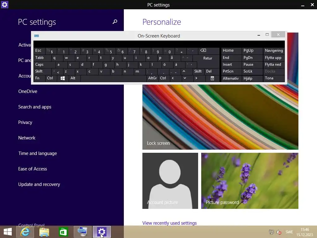317x238 pixels.
Task: Open the muted volume tray icon
Action: click(279, 232)
